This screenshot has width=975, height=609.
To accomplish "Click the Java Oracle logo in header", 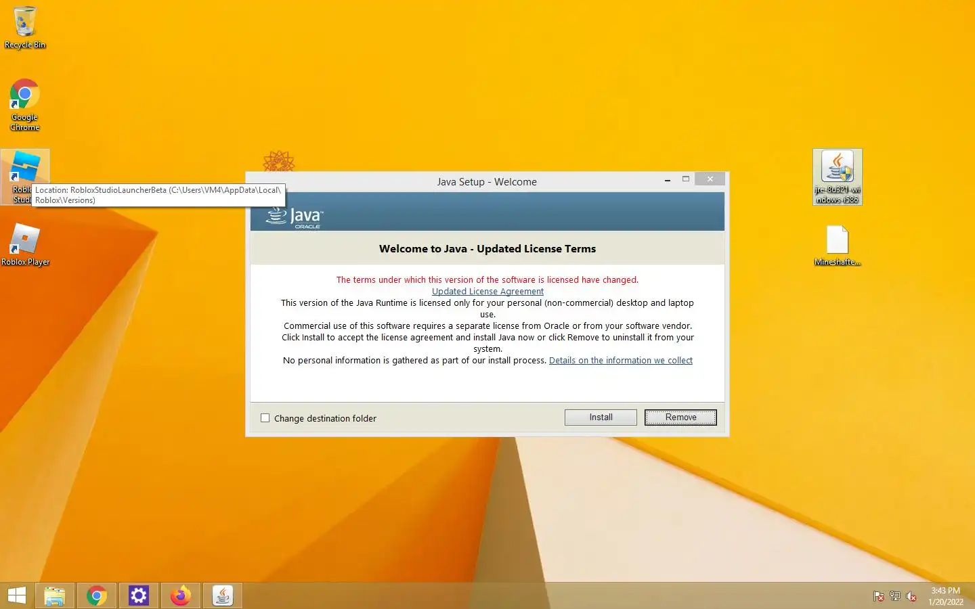I will pos(295,217).
